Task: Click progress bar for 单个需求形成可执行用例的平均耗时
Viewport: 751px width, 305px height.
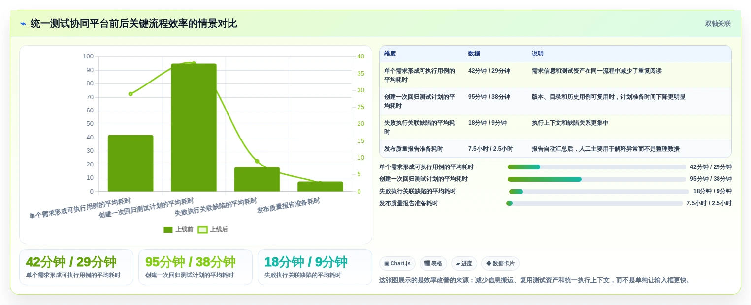Action: tap(596, 167)
